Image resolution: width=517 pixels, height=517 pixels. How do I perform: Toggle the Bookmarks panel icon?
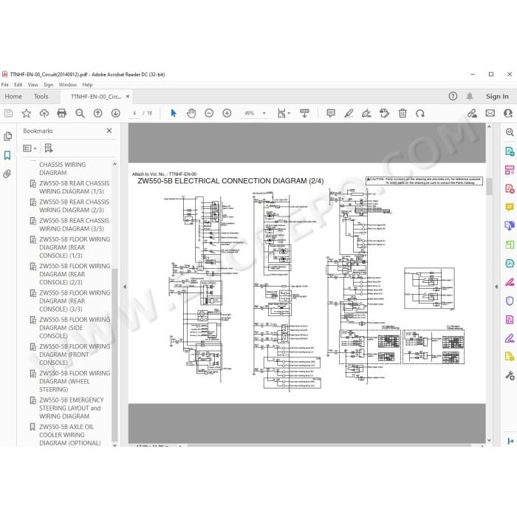click(x=7, y=155)
